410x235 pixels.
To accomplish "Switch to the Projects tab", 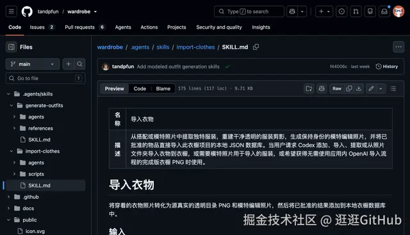I will pos(177,27).
